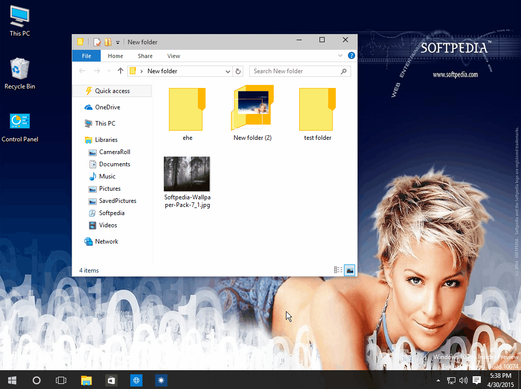Open the Action Center notification icon
The width and height of the screenshot is (521, 389).
[476, 380]
